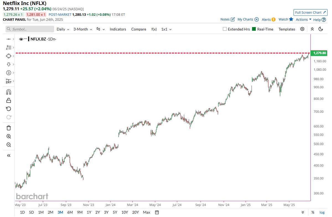This screenshot has height=217, width=332.
Task: Open the Actions dropdown menu
Action: tap(304, 19)
